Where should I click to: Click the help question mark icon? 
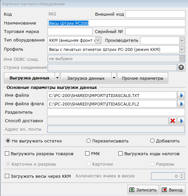(x=181, y=68)
